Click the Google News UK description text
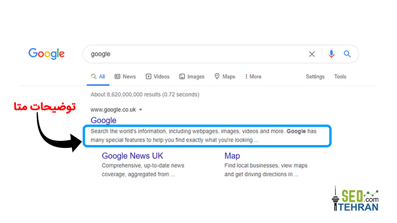397x223 pixels. click(x=143, y=170)
